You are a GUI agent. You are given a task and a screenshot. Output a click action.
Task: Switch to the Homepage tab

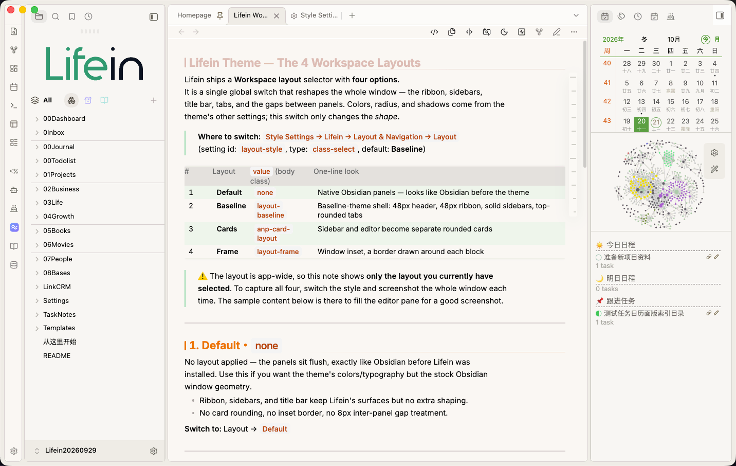pos(194,15)
